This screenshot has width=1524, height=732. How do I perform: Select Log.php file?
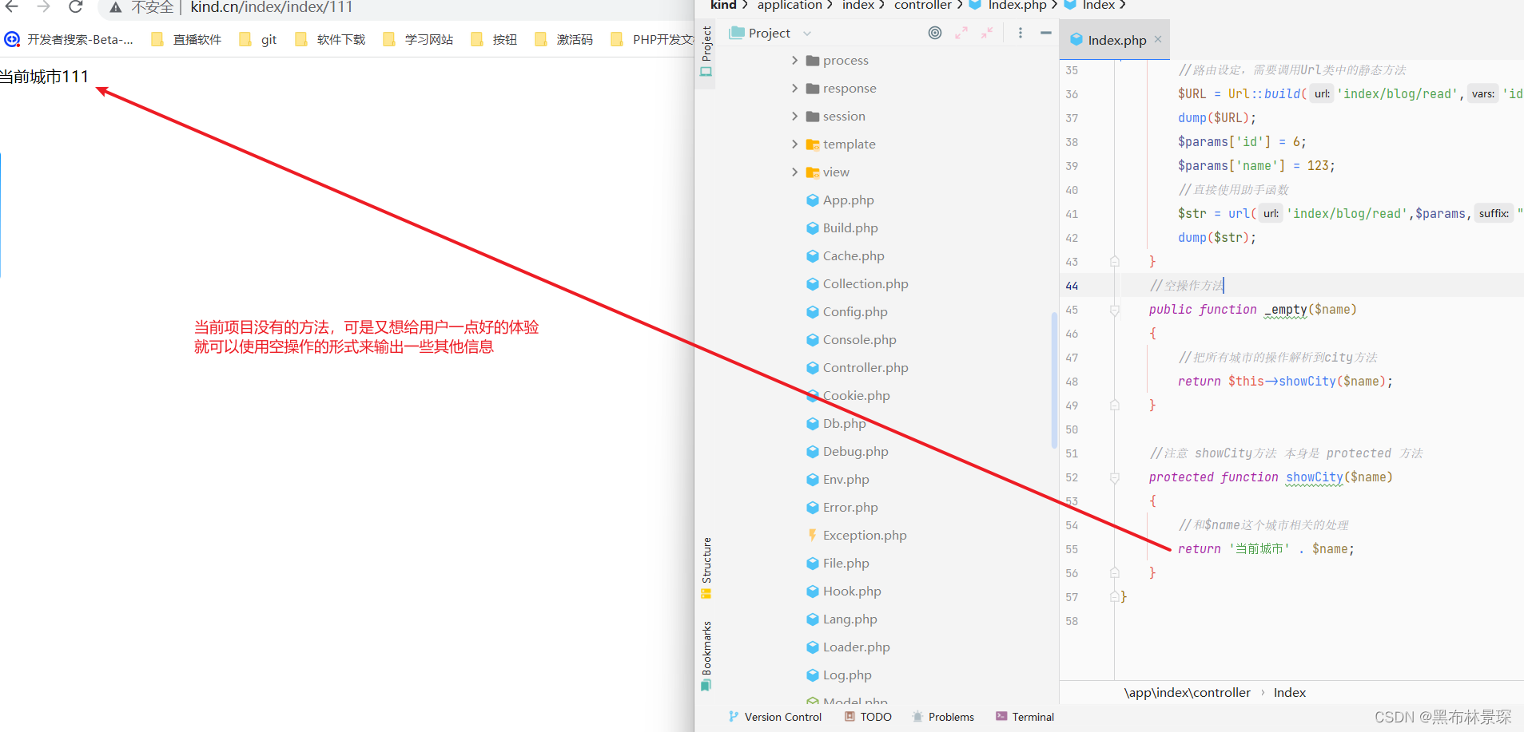coord(839,675)
